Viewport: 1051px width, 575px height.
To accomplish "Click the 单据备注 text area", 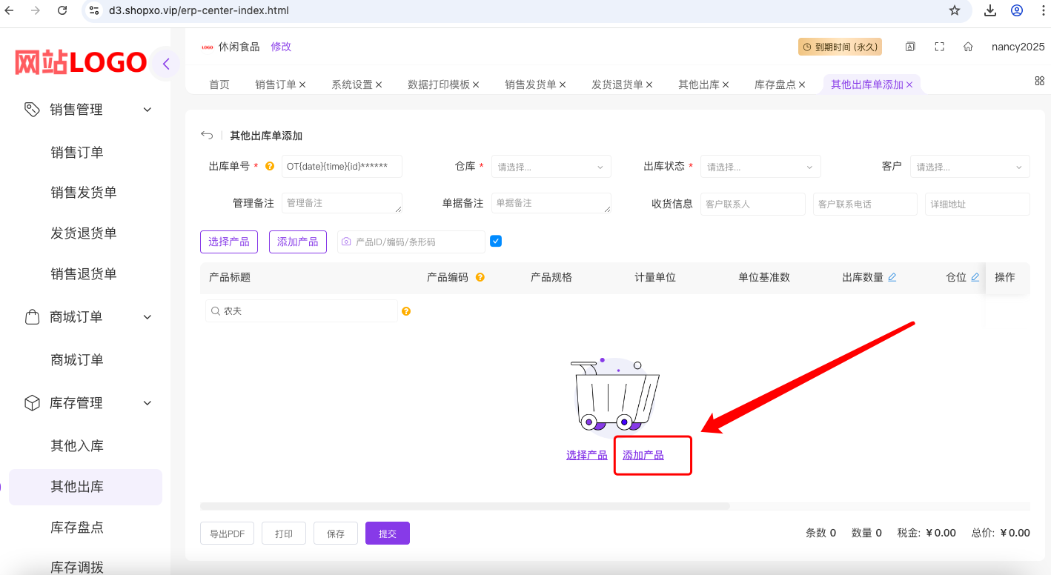I will (x=551, y=203).
